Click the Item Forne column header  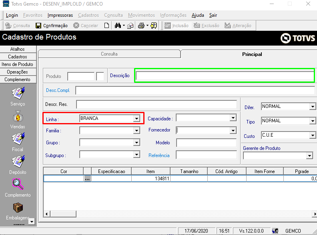click(265, 171)
